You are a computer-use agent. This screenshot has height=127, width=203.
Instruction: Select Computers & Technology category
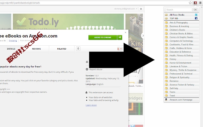[181, 41]
